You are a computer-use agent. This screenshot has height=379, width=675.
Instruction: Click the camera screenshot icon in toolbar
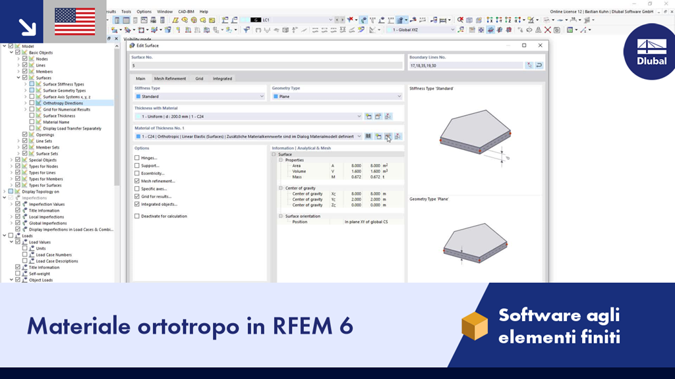coord(557,30)
